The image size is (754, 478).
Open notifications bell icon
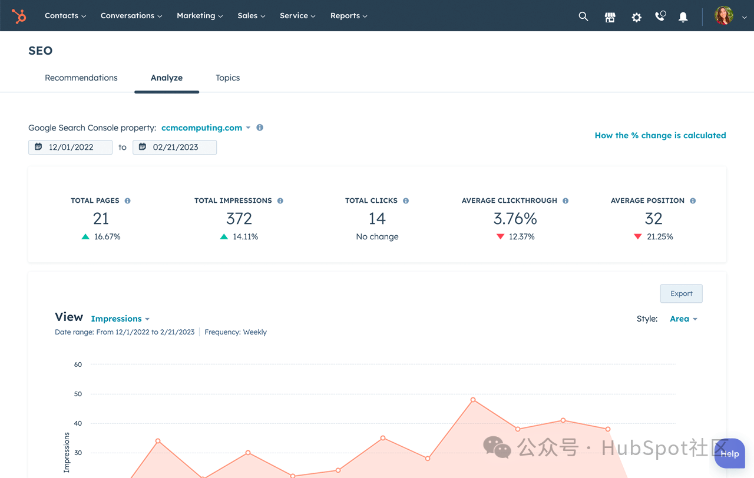(683, 17)
